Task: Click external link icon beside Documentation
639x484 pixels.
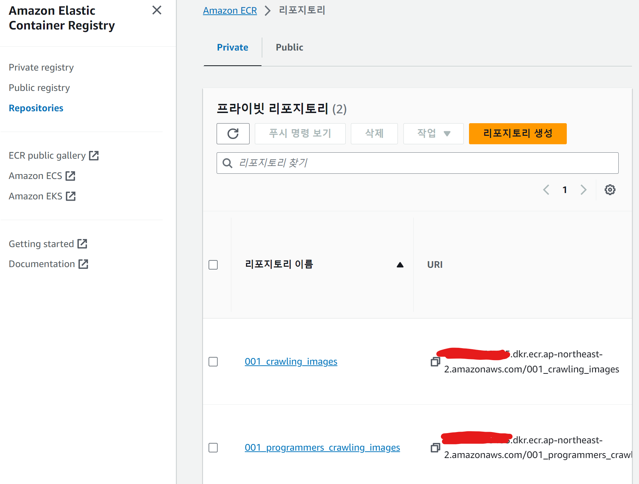Action: [83, 264]
